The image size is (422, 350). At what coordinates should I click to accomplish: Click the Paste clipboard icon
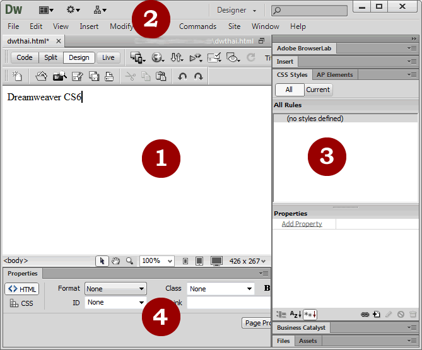click(x=161, y=76)
